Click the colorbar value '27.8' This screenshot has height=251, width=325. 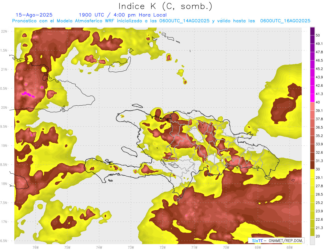click(319, 186)
